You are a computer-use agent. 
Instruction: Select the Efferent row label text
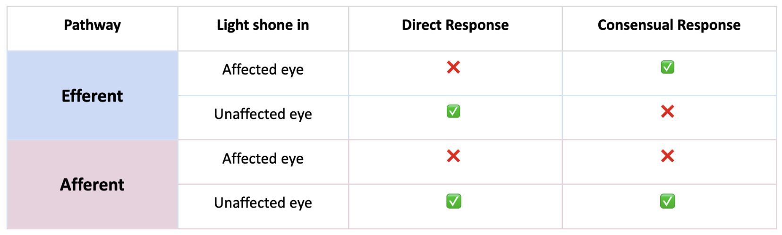(92, 96)
